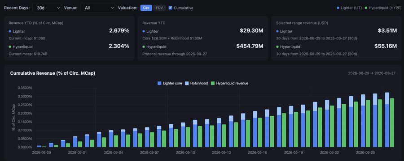The image size is (404, 161).
Task: Click the 0.0000% y-axis label
Action: (x=25, y=147)
